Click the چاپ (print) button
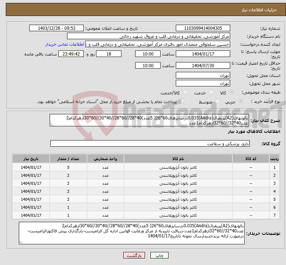 click(159, 255)
